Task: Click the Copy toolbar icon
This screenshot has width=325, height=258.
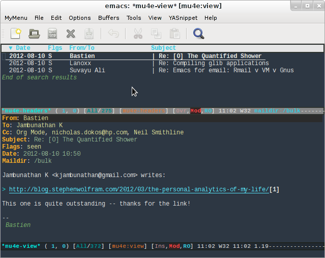Action: tap(156, 34)
